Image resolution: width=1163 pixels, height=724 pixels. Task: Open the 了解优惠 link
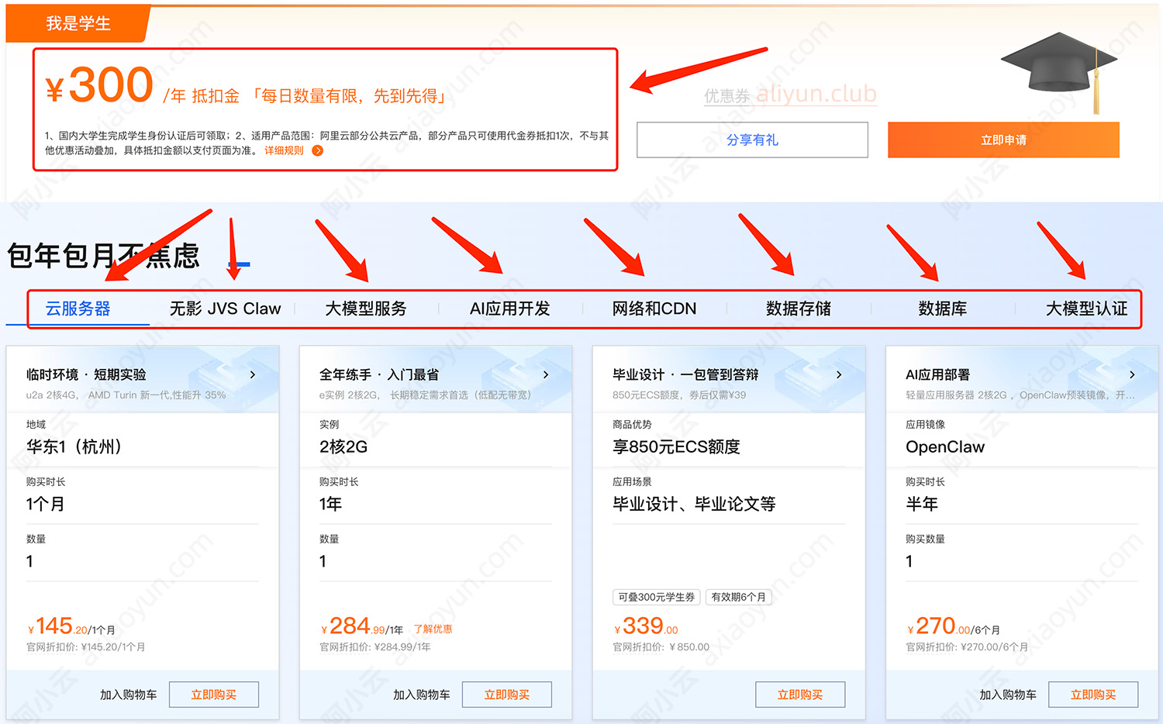tap(433, 629)
